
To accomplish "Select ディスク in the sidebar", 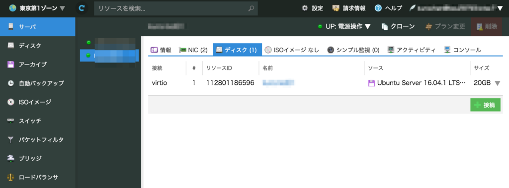I will 38,46.
